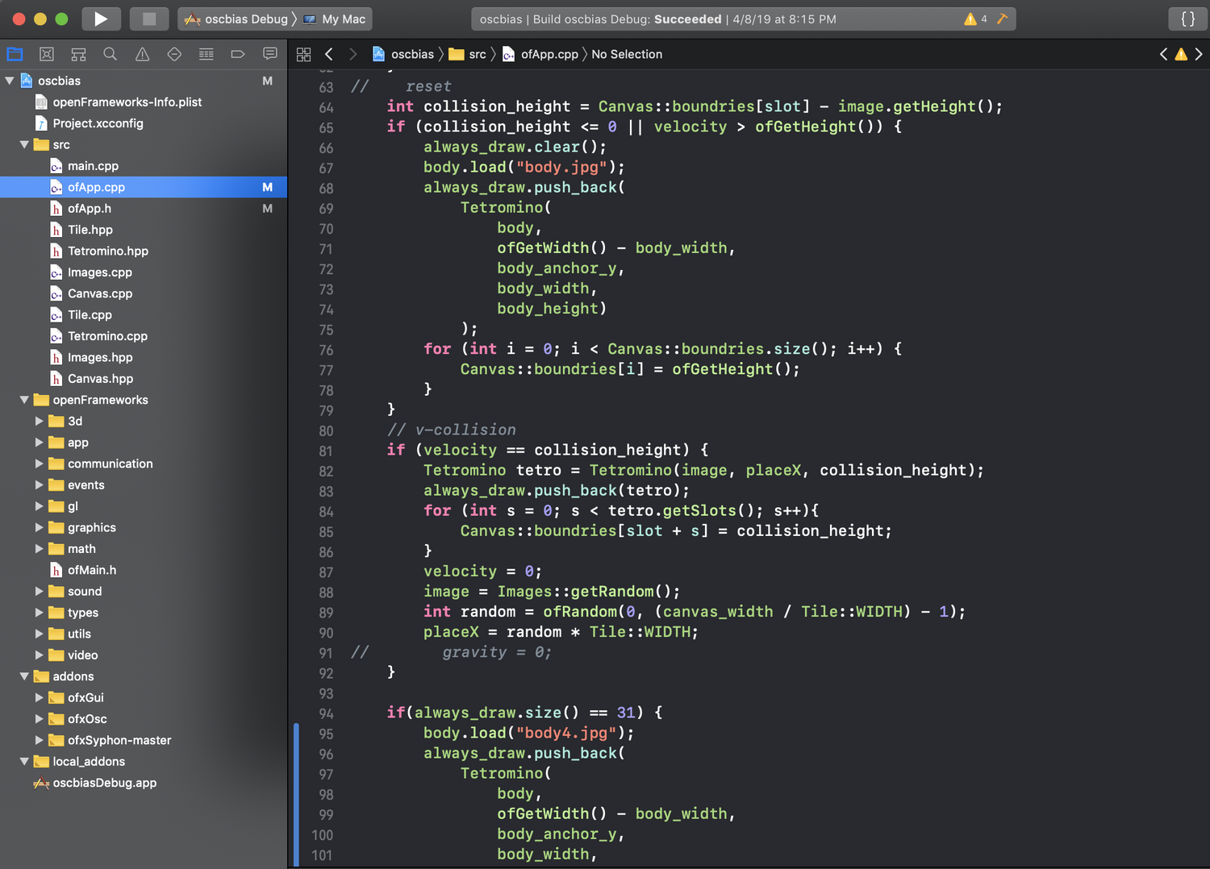Click the hammer build status icon
The width and height of the screenshot is (1210, 869).
pos(1003,19)
